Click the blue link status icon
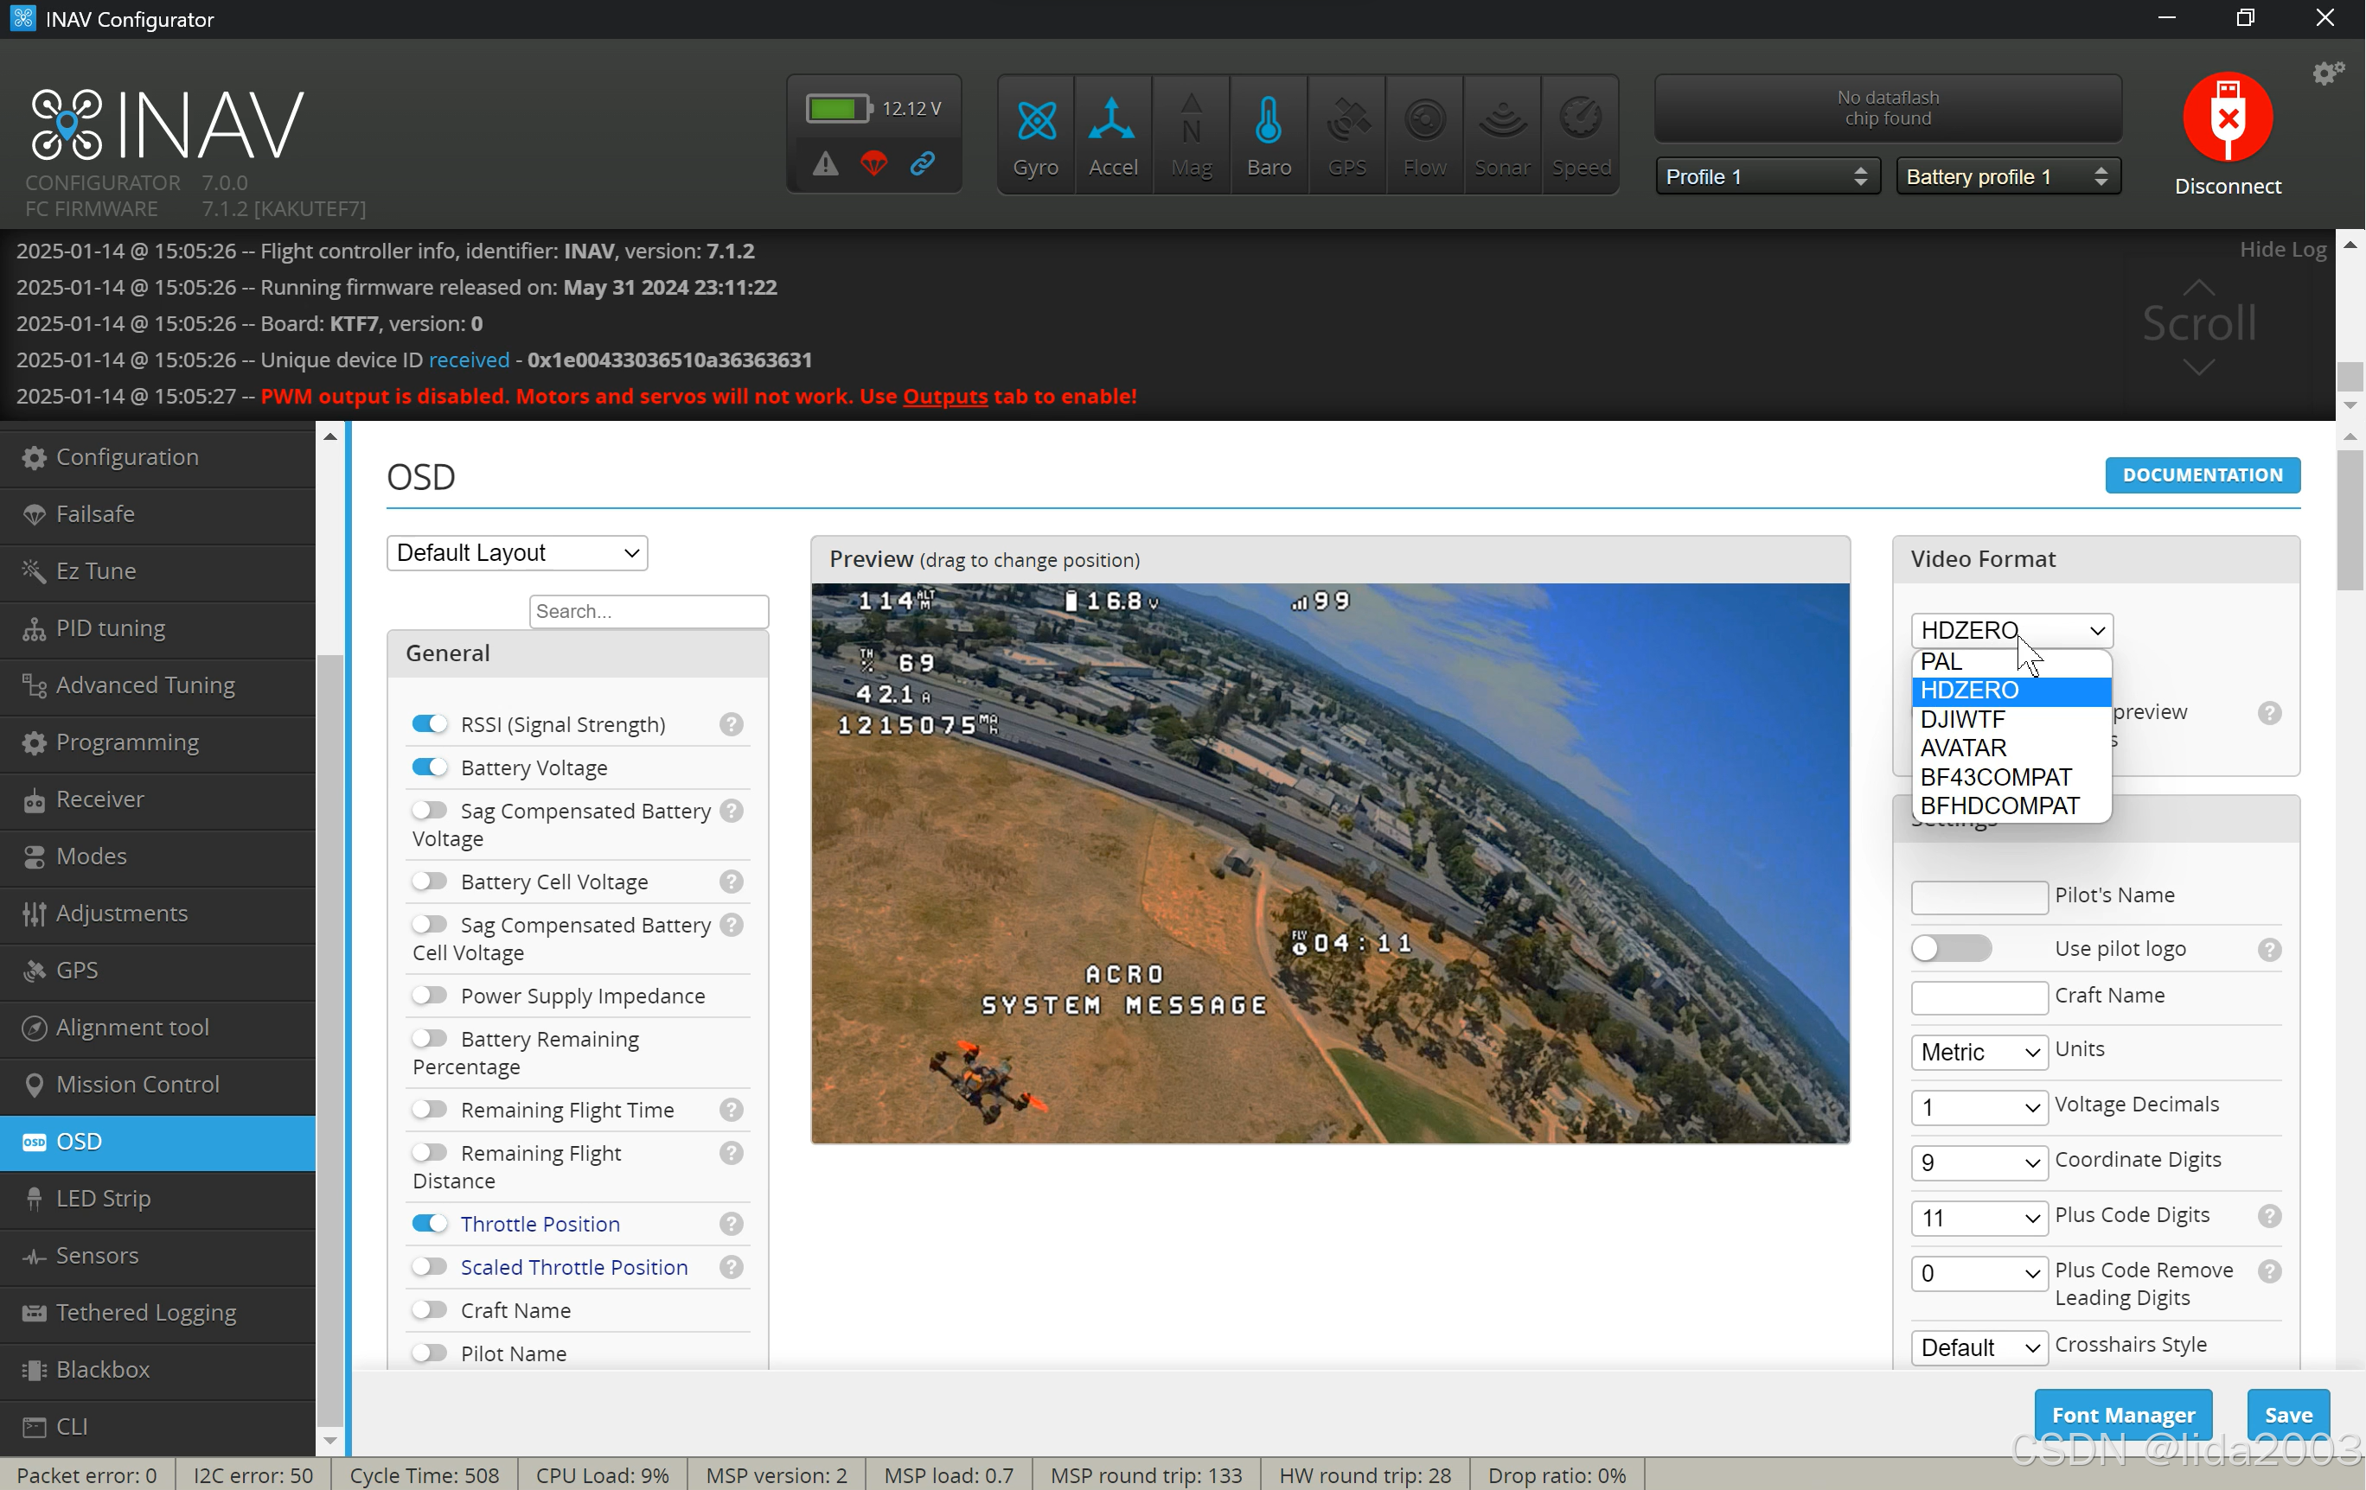Image resolution: width=2366 pixels, height=1490 pixels. 922,163
